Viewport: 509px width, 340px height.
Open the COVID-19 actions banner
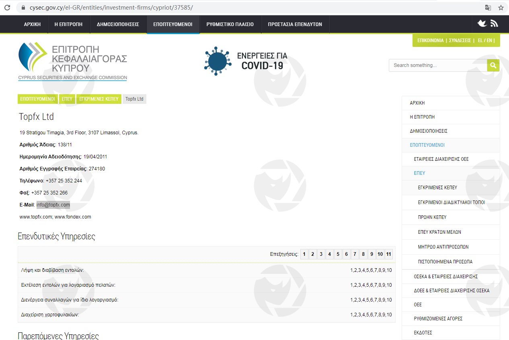(246, 61)
